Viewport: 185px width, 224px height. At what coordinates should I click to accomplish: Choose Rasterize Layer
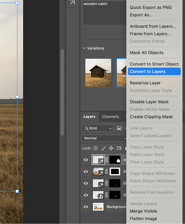(145, 83)
